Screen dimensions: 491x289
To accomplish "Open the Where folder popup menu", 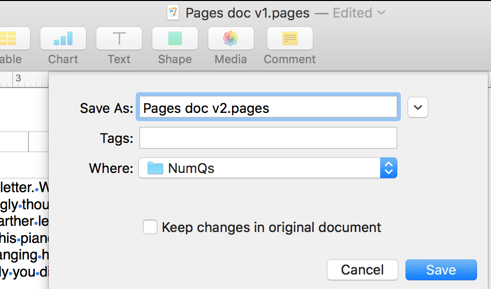I will [x=267, y=168].
